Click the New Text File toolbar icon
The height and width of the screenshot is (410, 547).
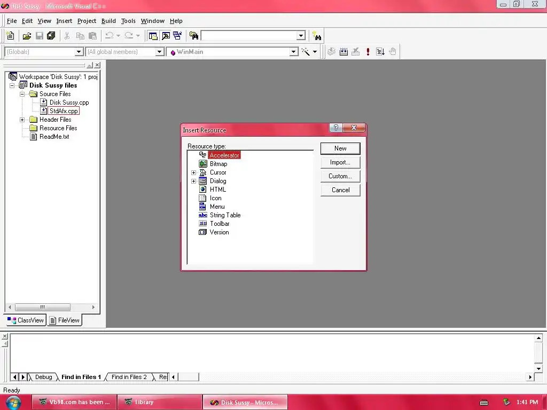pyautogui.click(x=10, y=36)
